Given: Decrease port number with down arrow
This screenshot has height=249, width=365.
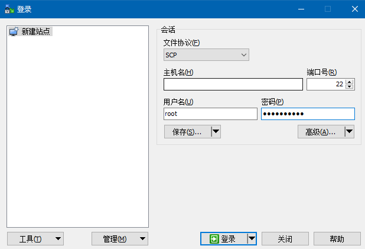Looking at the screenshot, I should click(x=350, y=87).
